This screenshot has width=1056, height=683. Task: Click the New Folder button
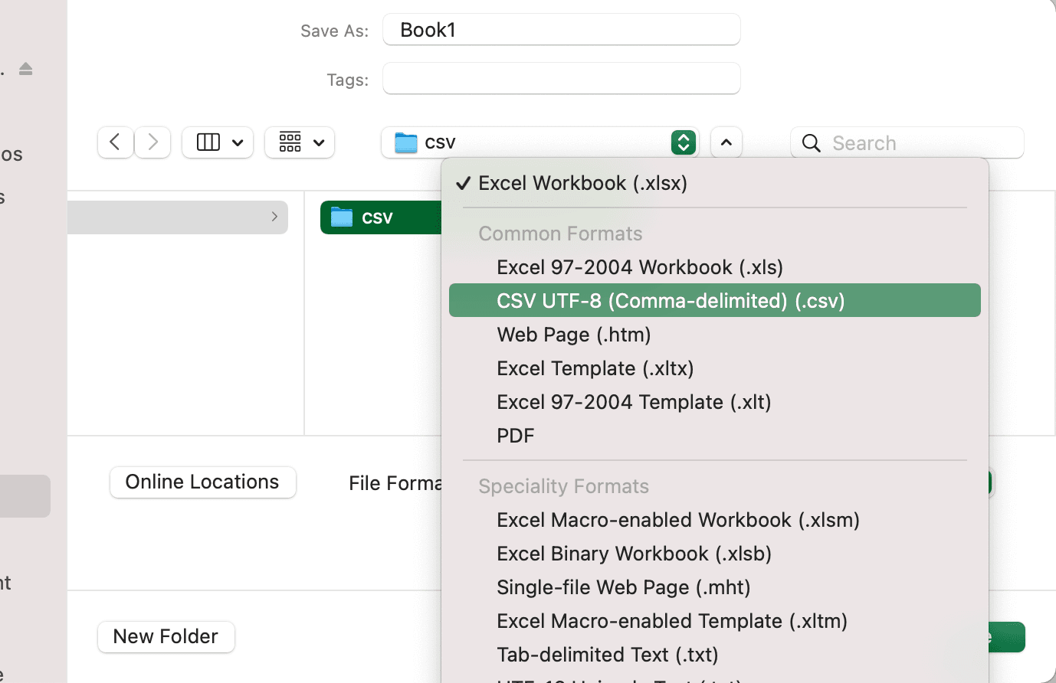(x=166, y=636)
